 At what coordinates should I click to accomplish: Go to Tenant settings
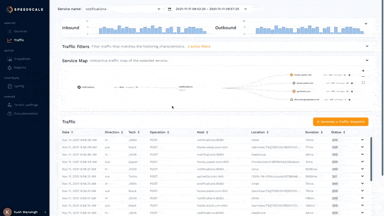click(x=26, y=105)
